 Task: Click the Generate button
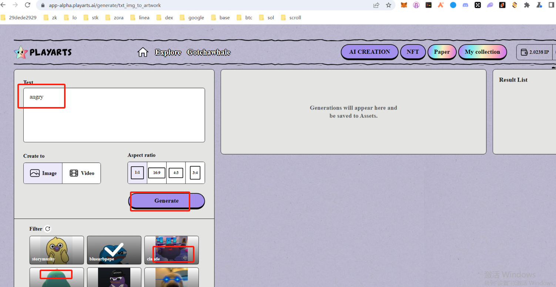point(167,201)
